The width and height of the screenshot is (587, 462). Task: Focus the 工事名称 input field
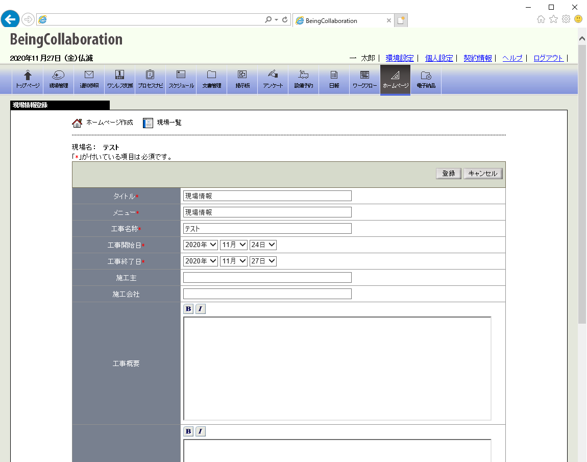pos(267,228)
